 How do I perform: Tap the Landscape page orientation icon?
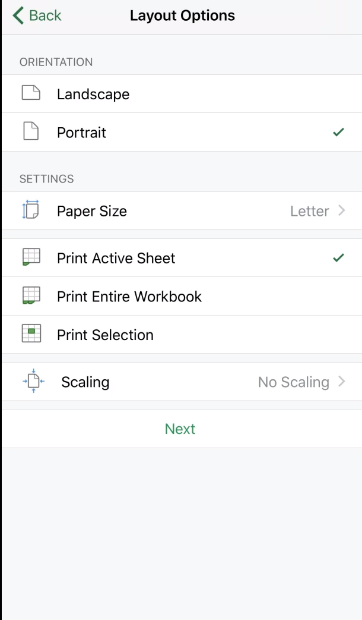coord(31,93)
